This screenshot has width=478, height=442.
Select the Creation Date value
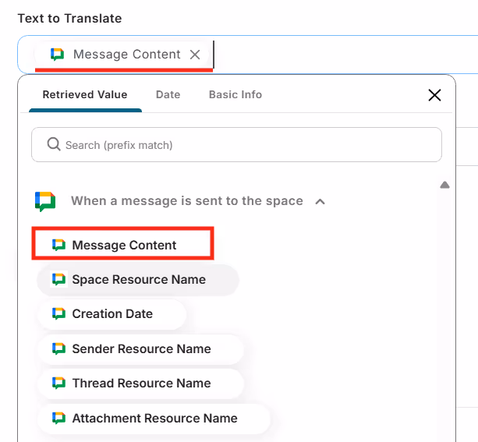click(112, 314)
